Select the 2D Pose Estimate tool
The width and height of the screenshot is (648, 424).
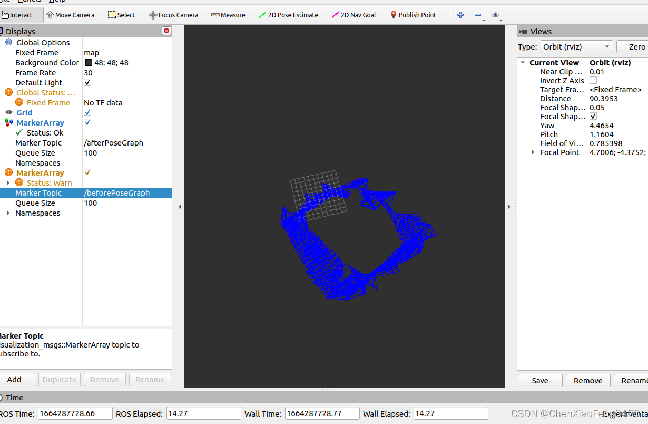coord(288,15)
